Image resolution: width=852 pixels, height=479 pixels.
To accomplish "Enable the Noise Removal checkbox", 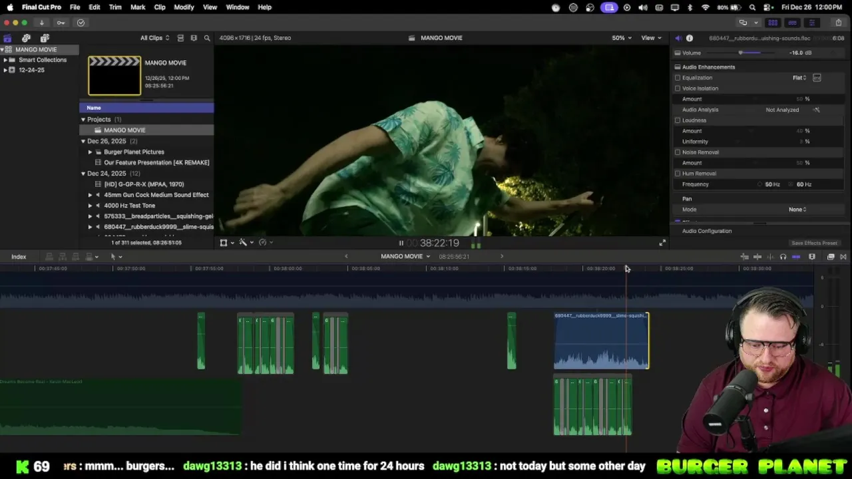I will coord(678,152).
